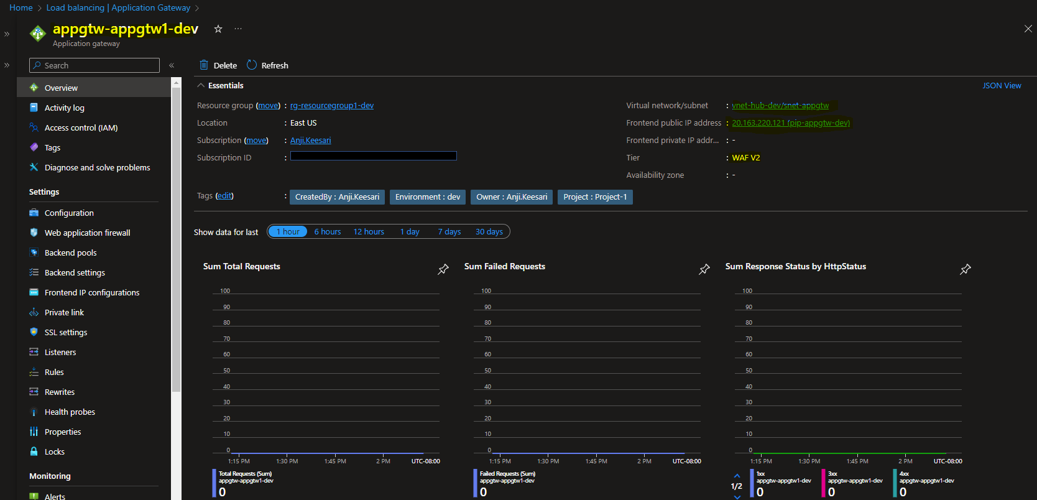Click the Search field in resource menu
1037x500 pixels.
tap(94, 65)
